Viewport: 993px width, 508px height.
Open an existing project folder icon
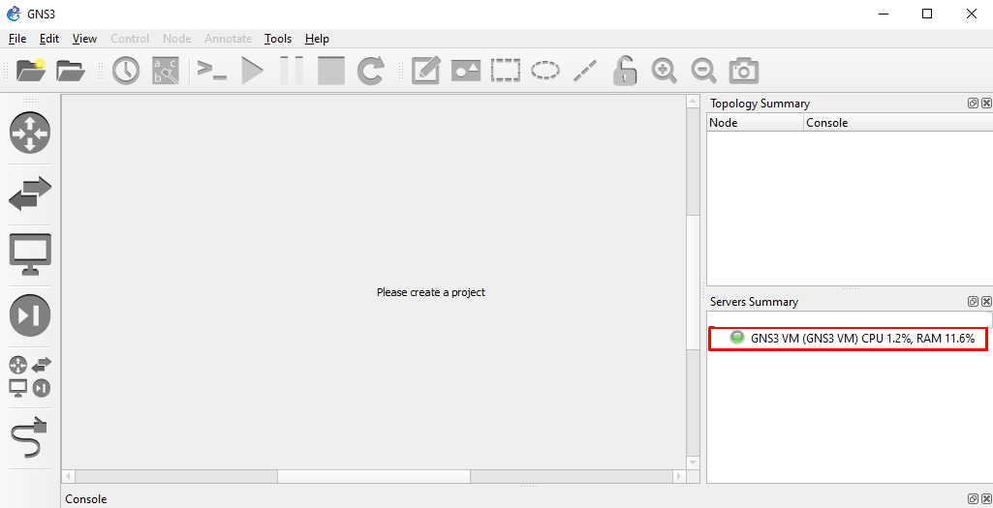coord(71,71)
